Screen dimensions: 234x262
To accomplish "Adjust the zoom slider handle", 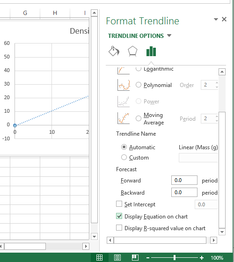I will click(x=175, y=258).
